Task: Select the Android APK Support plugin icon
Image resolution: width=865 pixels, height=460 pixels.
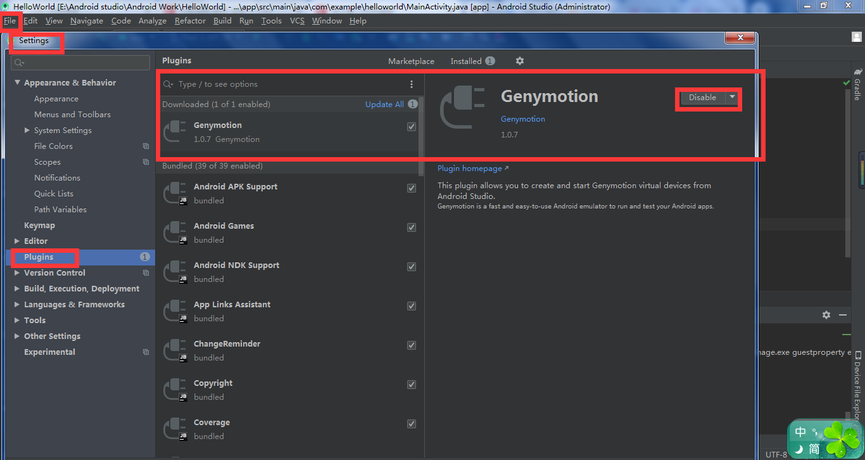Action: [175, 193]
